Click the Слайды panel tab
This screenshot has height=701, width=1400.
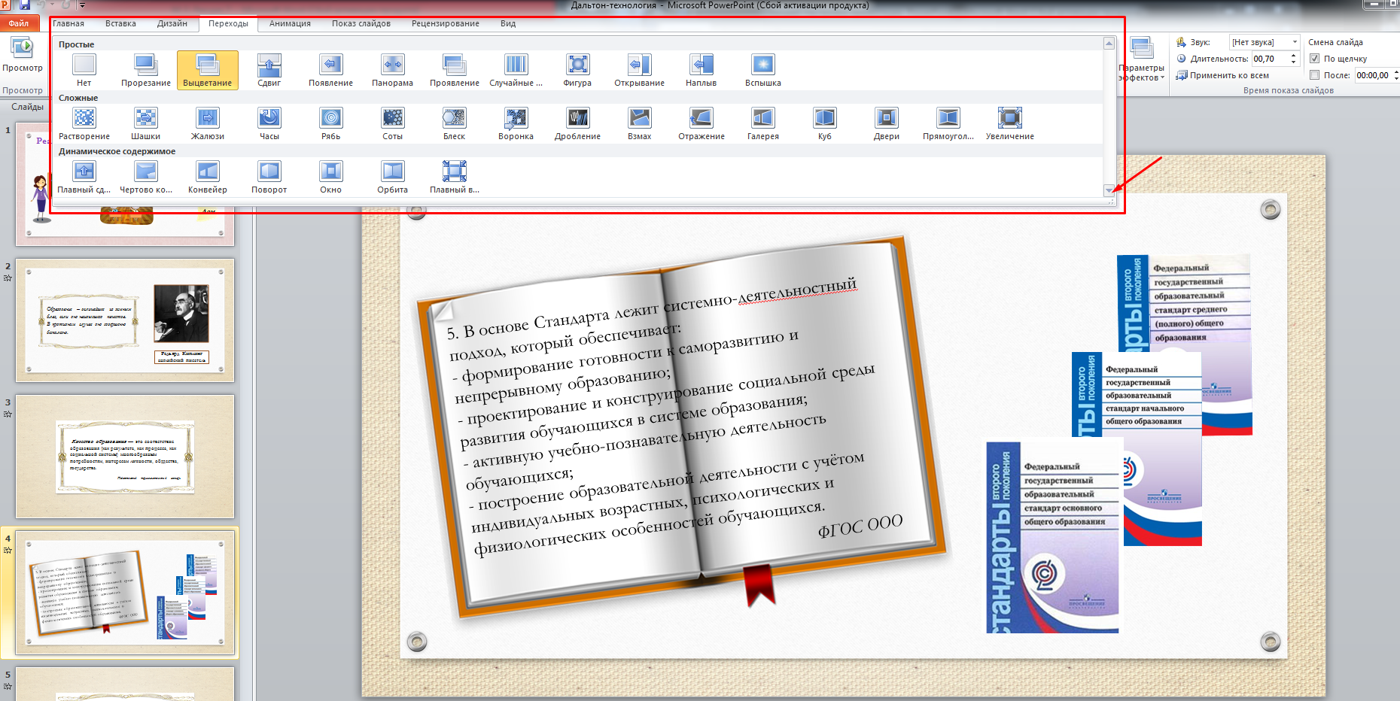click(27, 107)
